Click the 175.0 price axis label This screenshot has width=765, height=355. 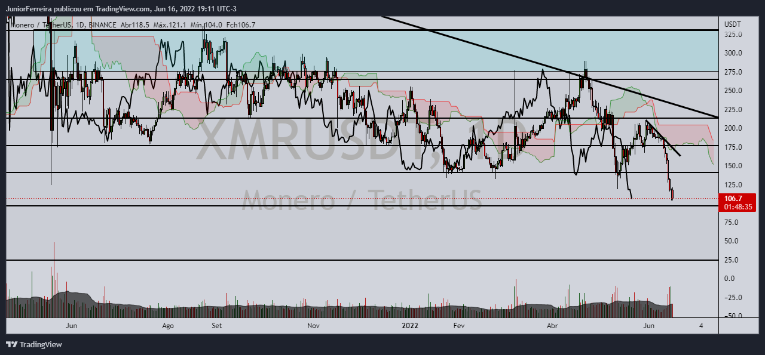[733, 147]
